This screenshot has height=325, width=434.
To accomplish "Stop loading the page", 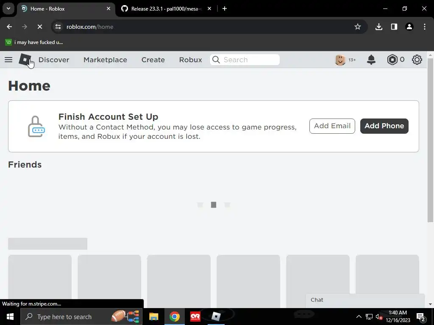I will click(39, 27).
